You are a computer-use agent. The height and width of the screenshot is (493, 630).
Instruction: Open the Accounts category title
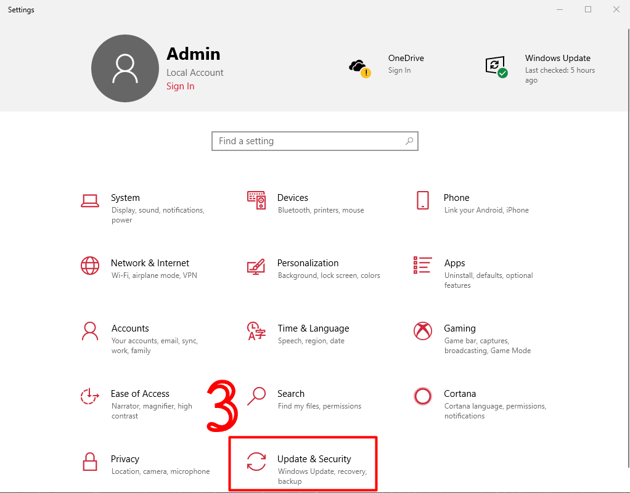[130, 328]
